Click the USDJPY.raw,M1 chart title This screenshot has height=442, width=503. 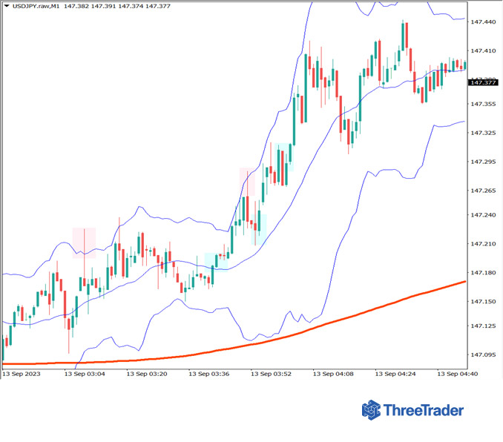(36, 6)
